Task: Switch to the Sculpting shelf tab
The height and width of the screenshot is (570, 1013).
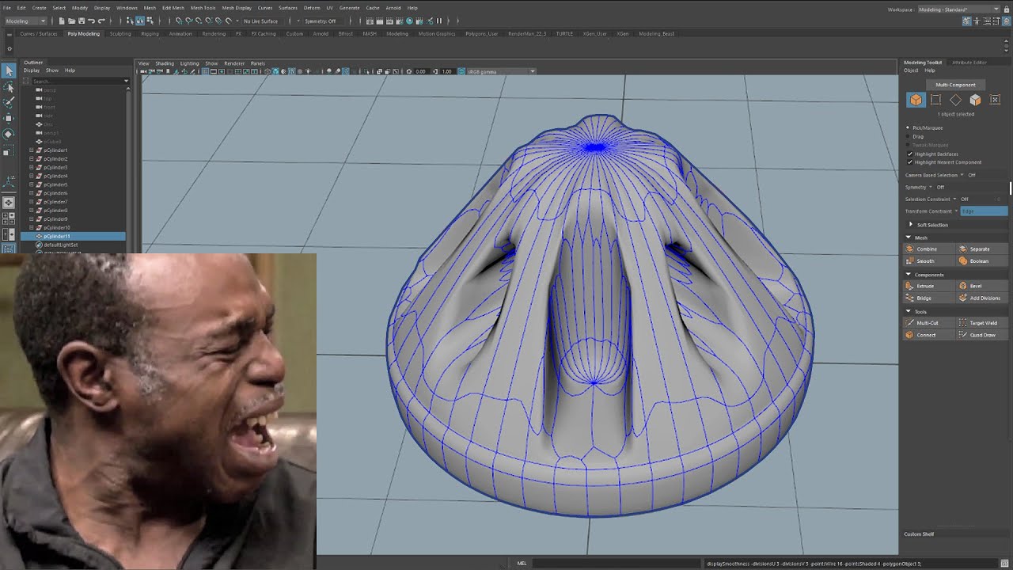Action: coord(120,34)
